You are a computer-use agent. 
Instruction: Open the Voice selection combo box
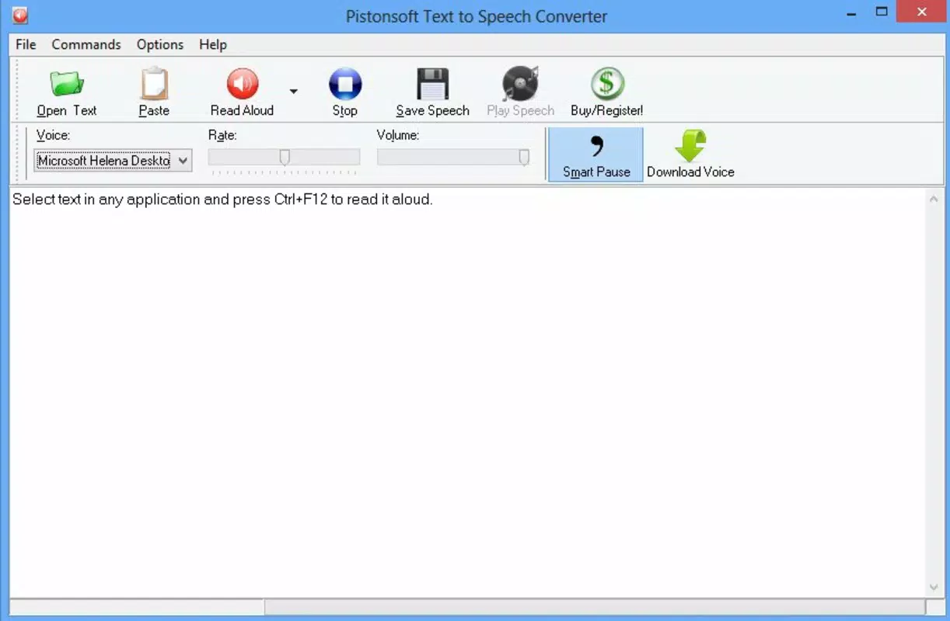[113, 161]
